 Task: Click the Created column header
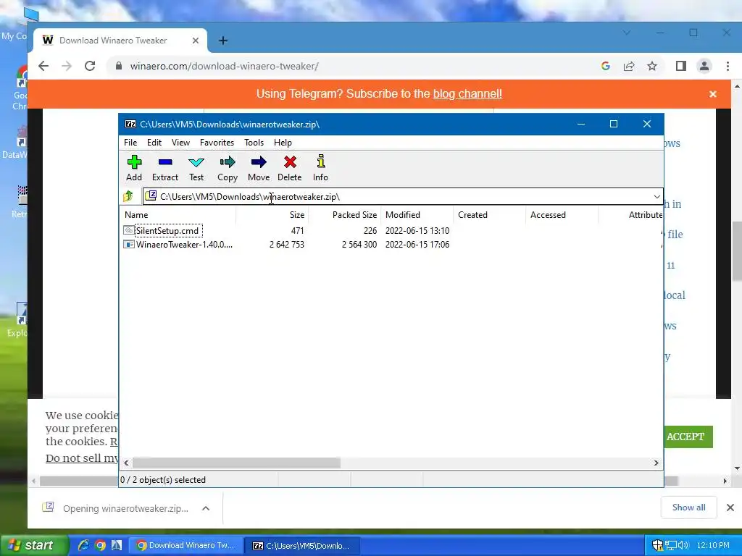(489, 214)
